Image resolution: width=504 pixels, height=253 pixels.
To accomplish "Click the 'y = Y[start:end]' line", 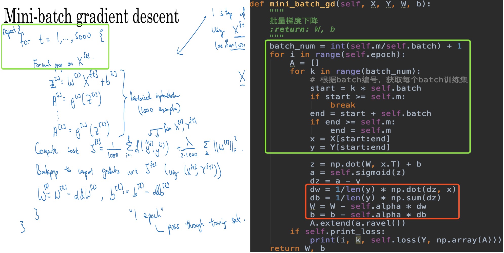I will pos(350,147).
